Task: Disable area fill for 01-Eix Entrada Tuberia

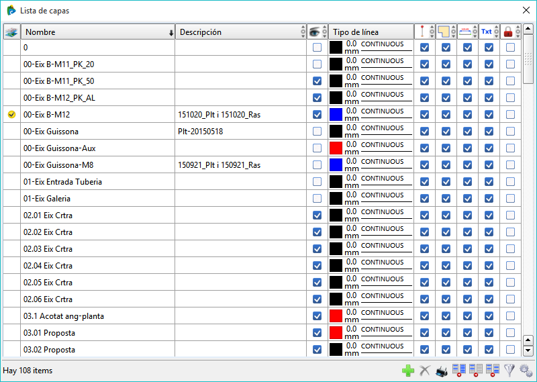Action: 446,181
